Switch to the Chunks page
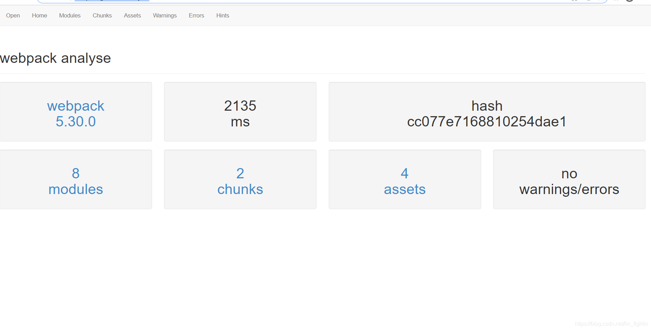651x330 pixels. (102, 15)
